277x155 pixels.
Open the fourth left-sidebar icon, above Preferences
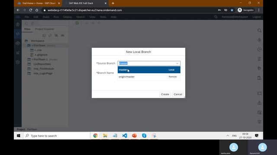click(18, 53)
